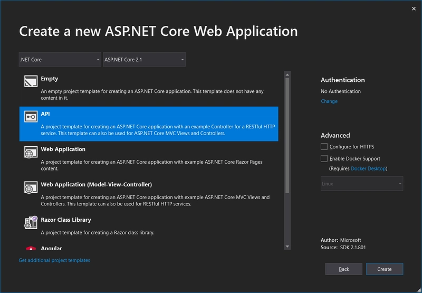Click the Razor Class Library icon
422x293 pixels.
pos(31,222)
